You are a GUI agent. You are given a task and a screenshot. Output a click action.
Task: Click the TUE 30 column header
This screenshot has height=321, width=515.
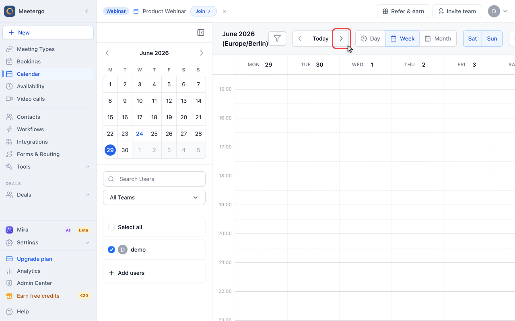[313, 65]
